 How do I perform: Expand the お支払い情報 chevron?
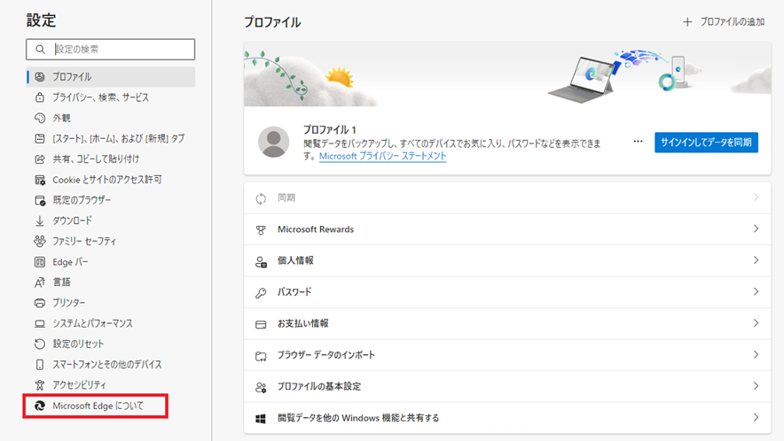(x=756, y=323)
